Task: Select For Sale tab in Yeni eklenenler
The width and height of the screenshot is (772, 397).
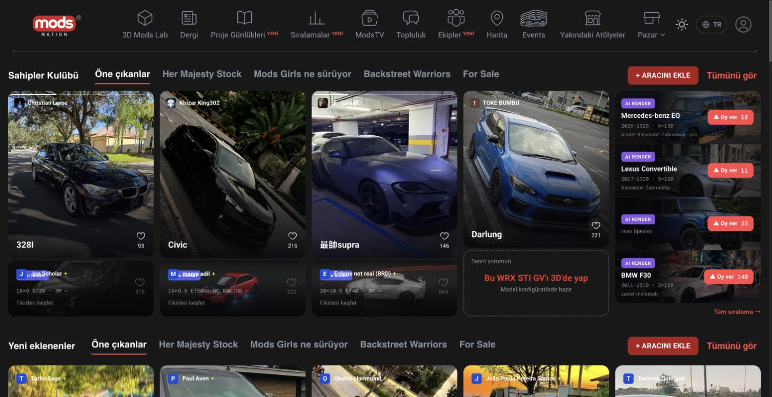Action: point(477,345)
